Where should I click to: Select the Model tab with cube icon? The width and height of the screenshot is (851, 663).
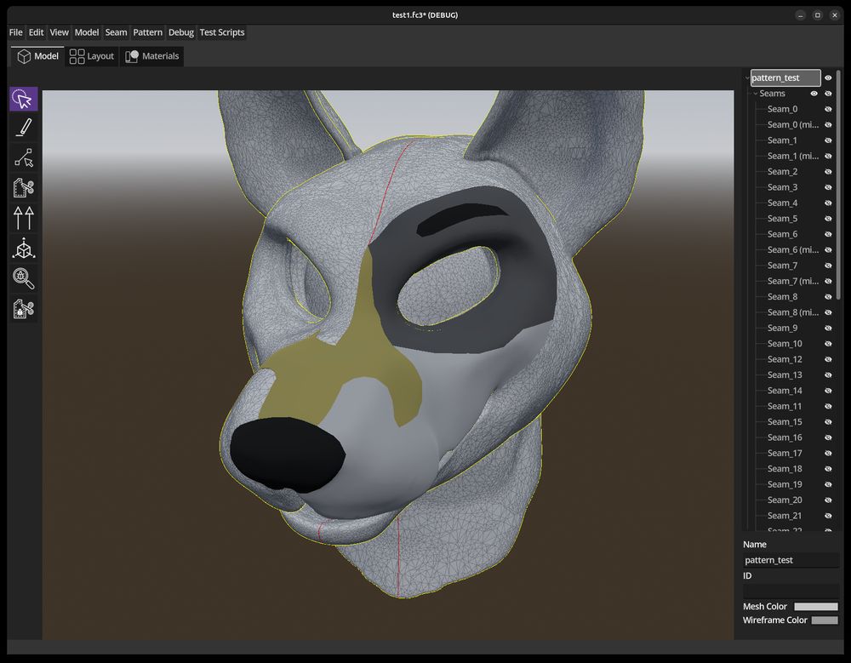[37, 56]
